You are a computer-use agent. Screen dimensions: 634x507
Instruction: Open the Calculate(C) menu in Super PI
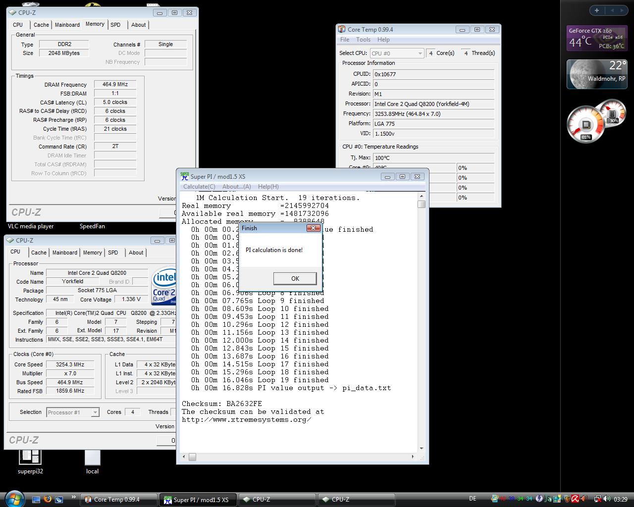tap(199, 187)
